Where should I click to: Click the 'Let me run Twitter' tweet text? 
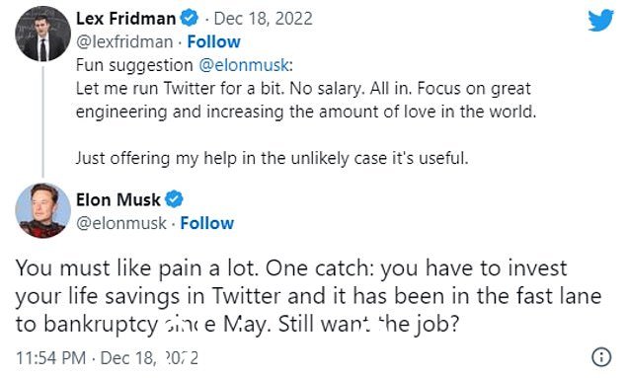coord(306,101)
